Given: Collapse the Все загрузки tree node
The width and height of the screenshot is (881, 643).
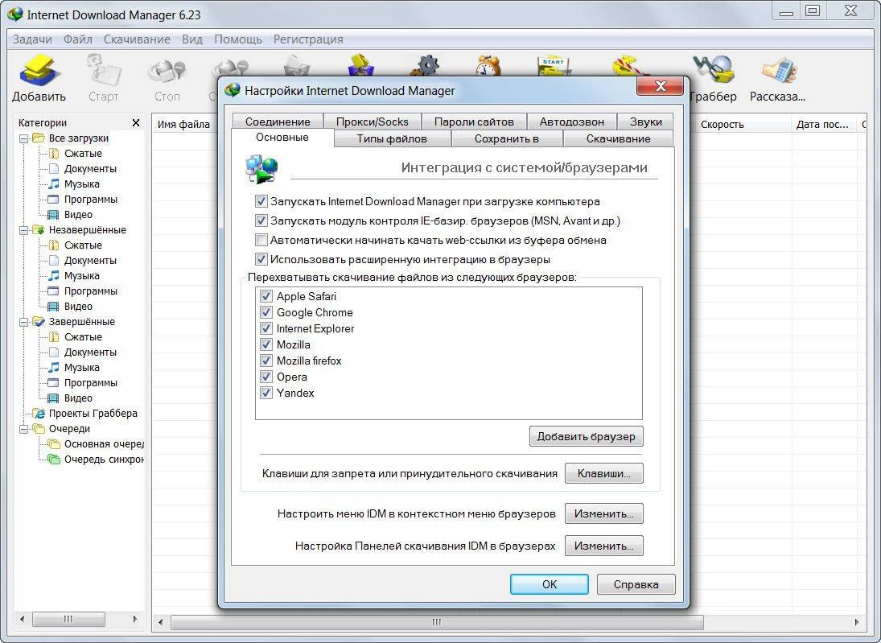Looking at the screenshot, I should pyautogui.click(x=23, y=138).
